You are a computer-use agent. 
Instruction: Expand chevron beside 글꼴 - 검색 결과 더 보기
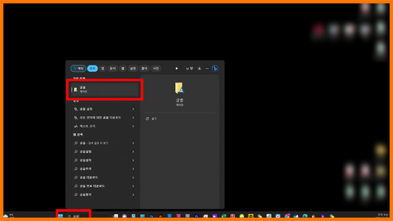pos(133,143)
